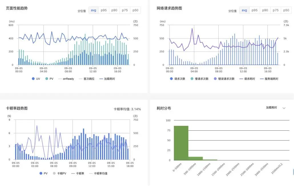Click the UV legend dot in 页面性能趋势
The height and width of the screenshot is (186, 294).
(33, 79)
